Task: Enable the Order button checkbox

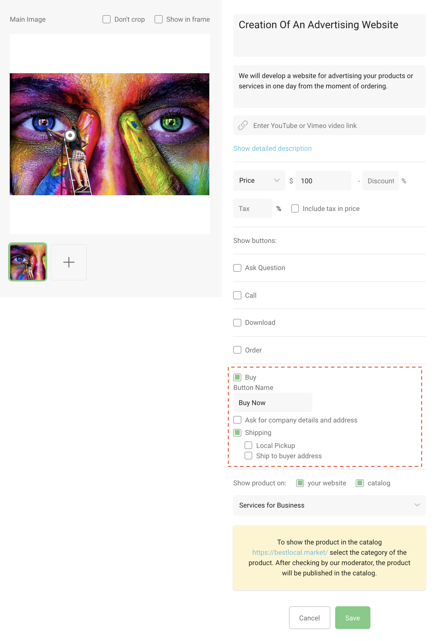Action: (x=237, y=350)
